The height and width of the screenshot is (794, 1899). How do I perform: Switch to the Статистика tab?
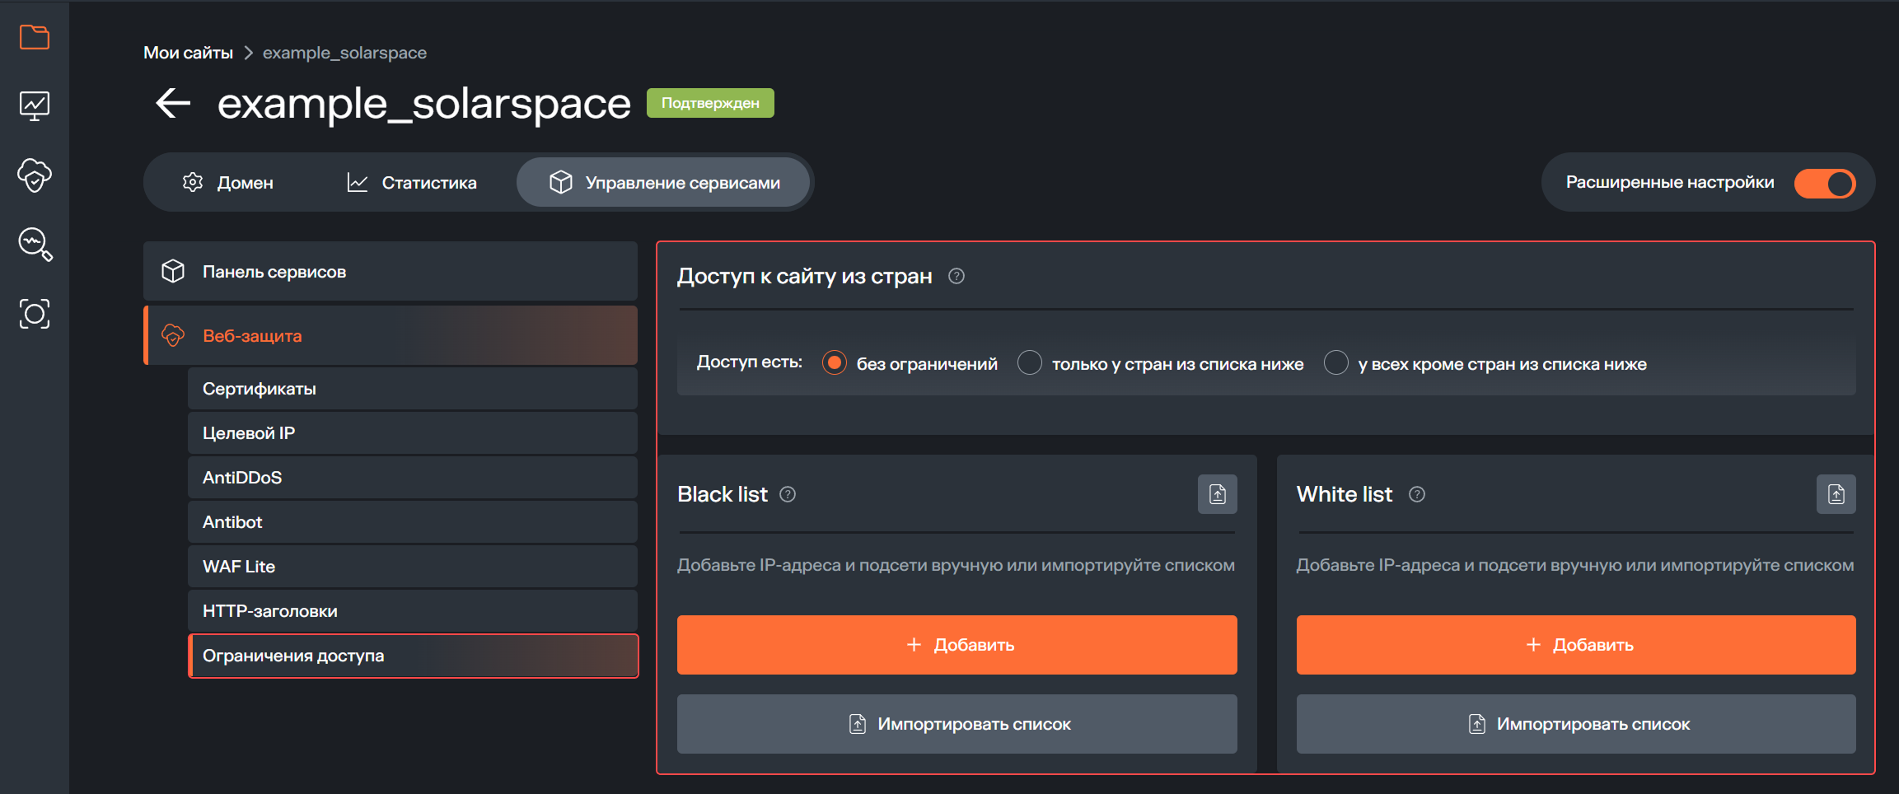click(428, 182)
